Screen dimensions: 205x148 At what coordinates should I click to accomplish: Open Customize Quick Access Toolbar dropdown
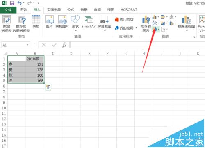coord(39,3)
